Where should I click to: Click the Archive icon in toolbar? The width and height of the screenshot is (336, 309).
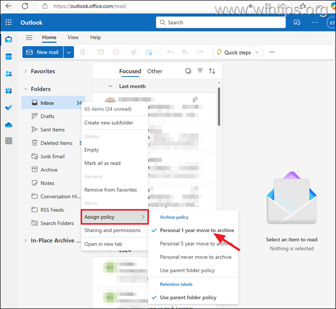(101, 52)
